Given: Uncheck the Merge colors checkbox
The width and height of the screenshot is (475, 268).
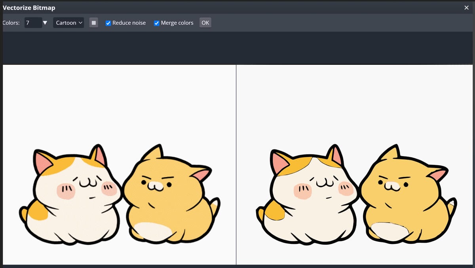Looking at the screenshot, I should (156, 23).
